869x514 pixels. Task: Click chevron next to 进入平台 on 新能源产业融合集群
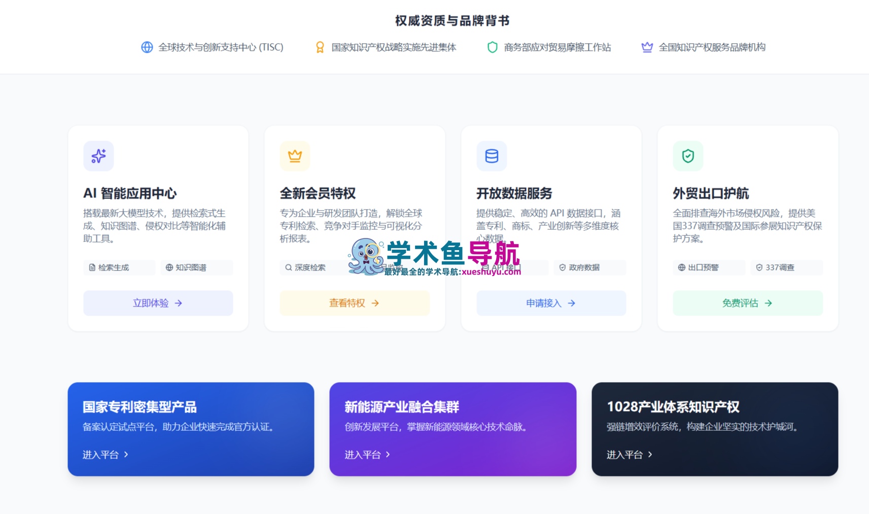pyautogui.click(x=388, y=455)
